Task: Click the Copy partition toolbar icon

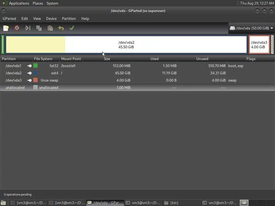Action: (39, 28)
